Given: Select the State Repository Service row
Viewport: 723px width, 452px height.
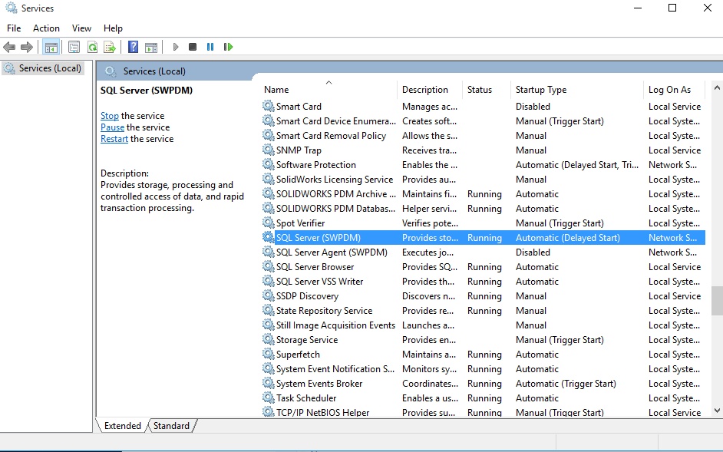Looking at the screenshot, I should (x=484, y=310).
